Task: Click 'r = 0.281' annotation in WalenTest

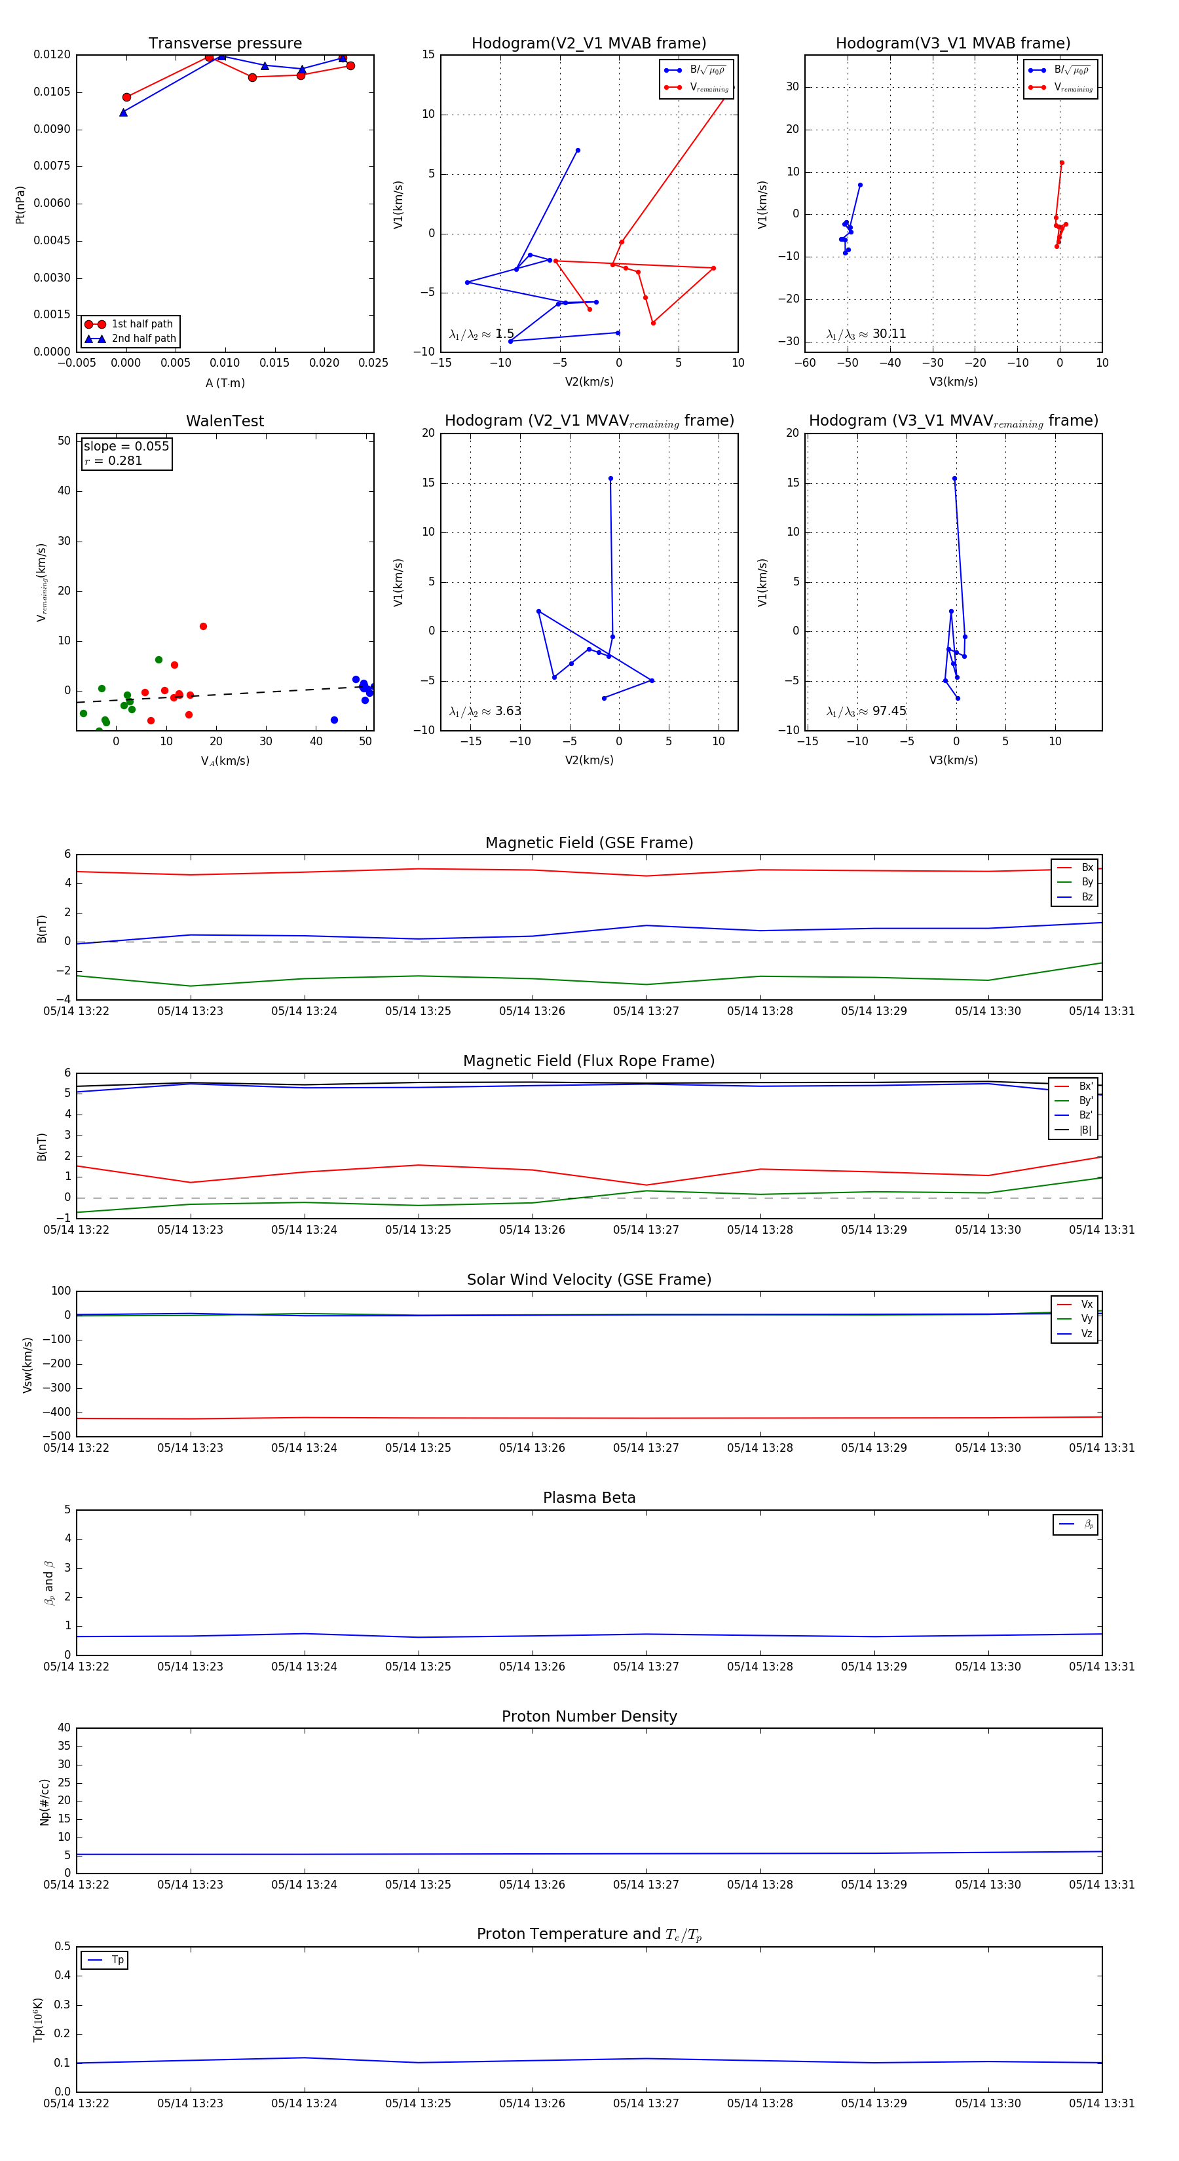Action: point(113,460)
